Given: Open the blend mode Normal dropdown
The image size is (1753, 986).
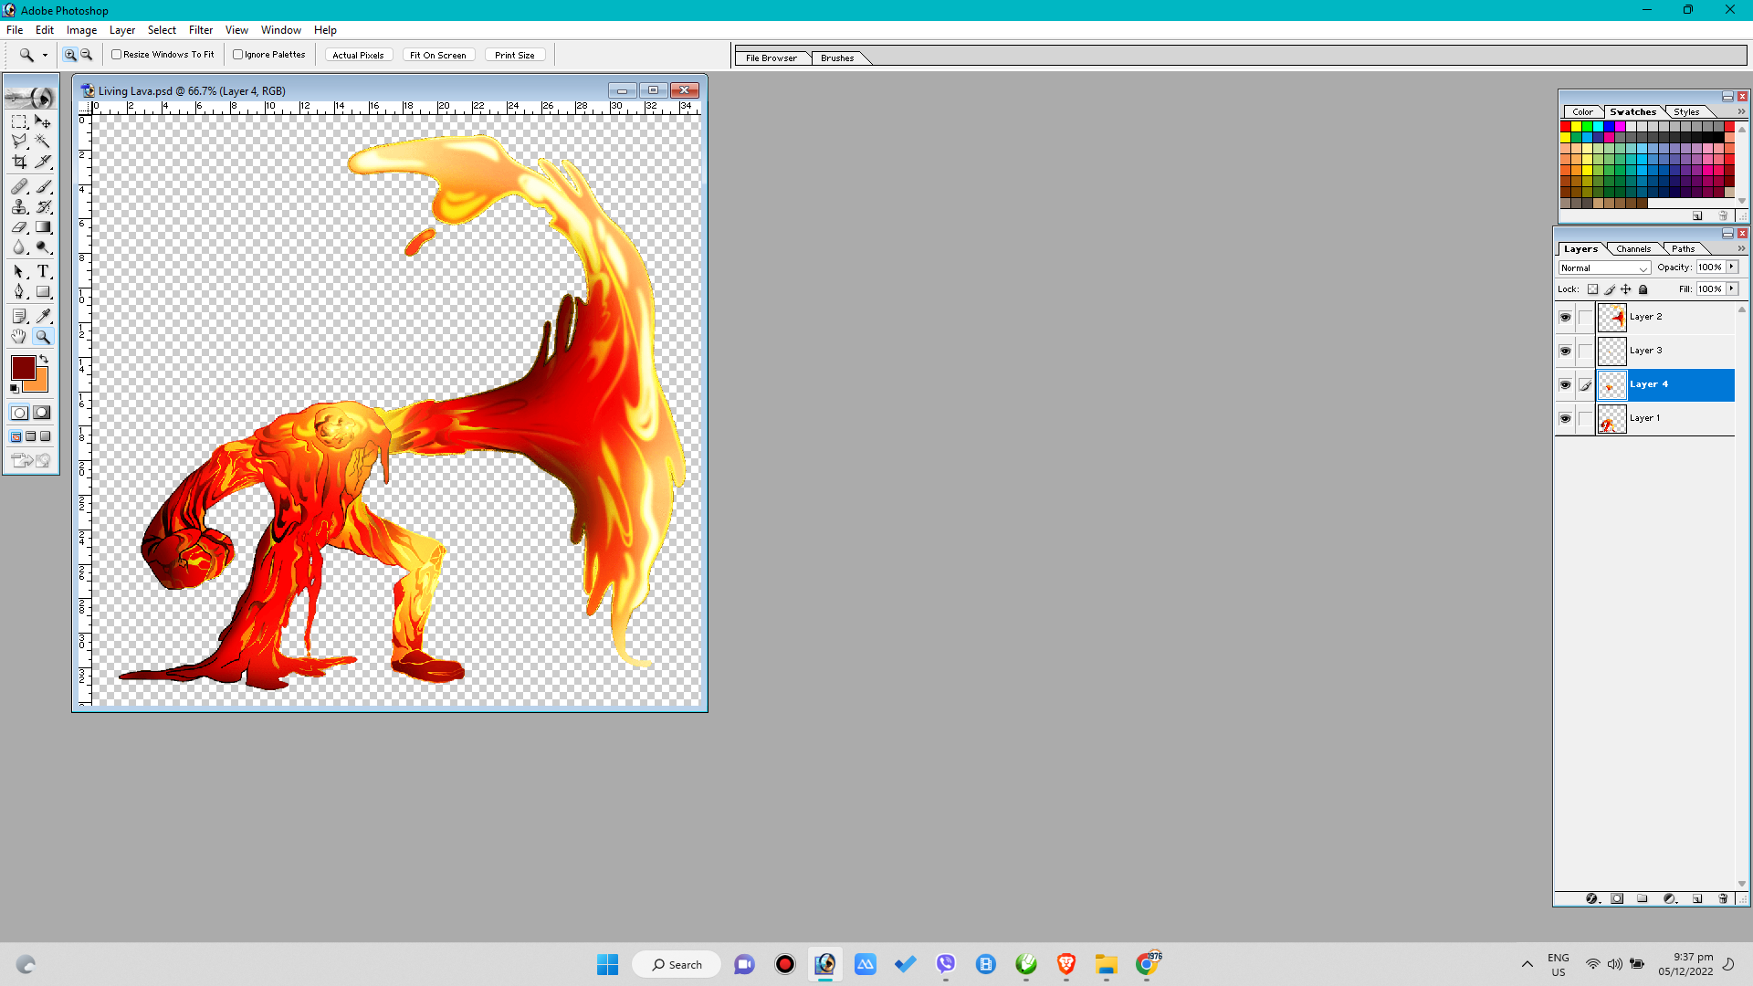Looking at the screenshot, I should [1604, 268].
